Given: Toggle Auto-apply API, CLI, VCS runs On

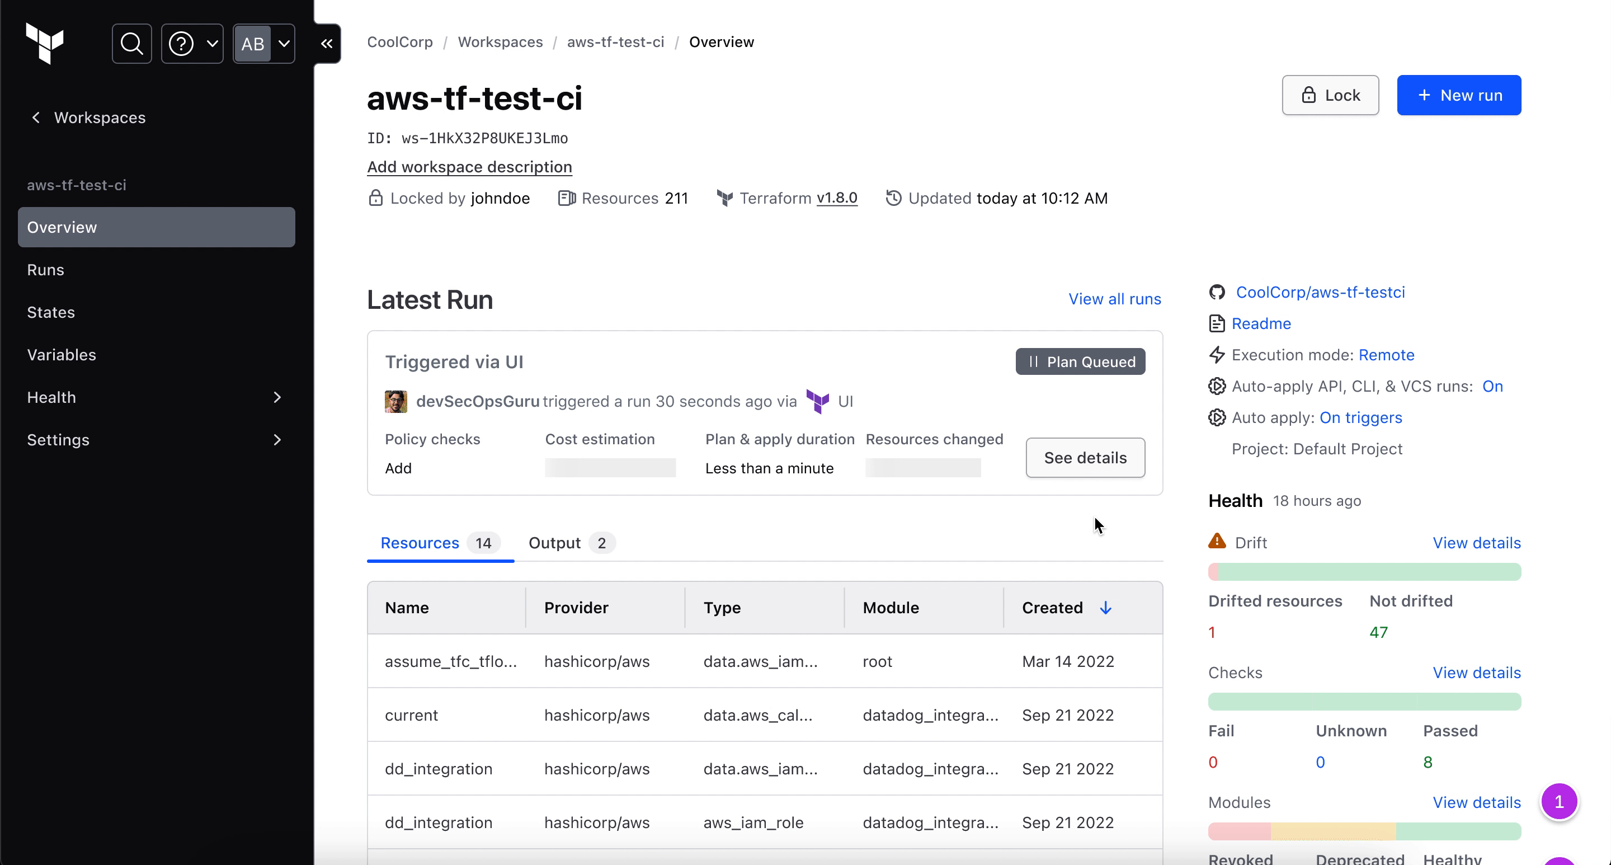Looking at the screenshot, I should tap(1492, 386).
